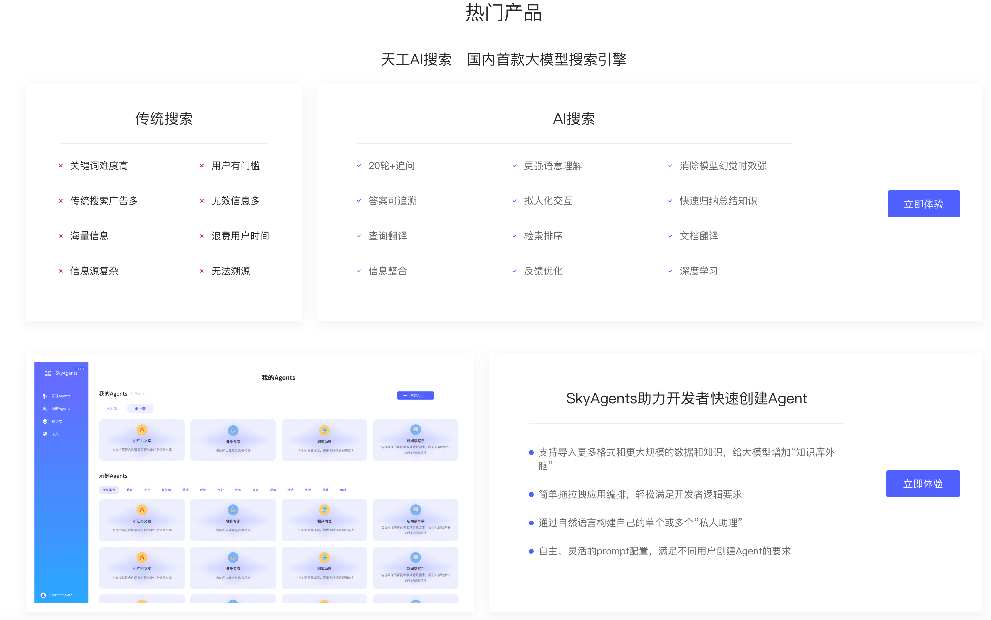Click the 我的Agents person icon in the sidebar
The image size is (991, 620).
[45, 409]
